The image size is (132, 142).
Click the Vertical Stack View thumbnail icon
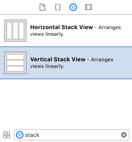click(15, 63)
